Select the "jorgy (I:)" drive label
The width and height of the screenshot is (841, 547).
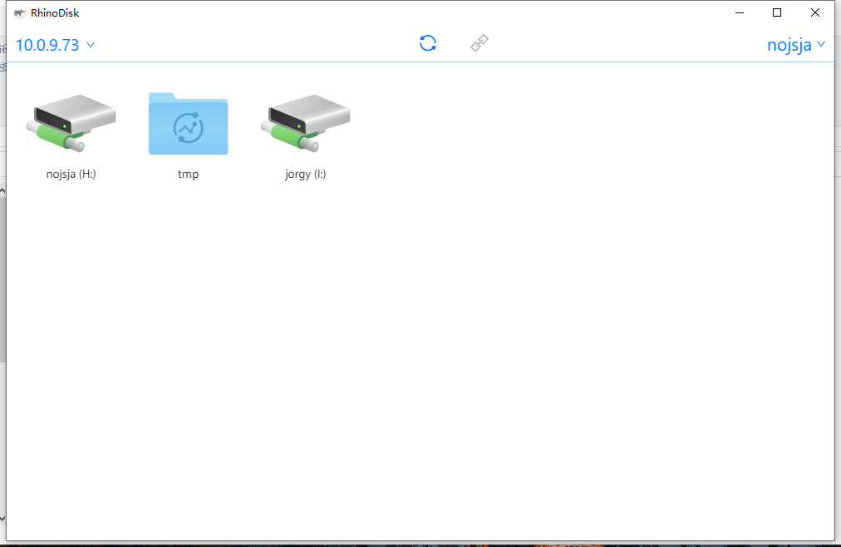[x=305, y=175]
